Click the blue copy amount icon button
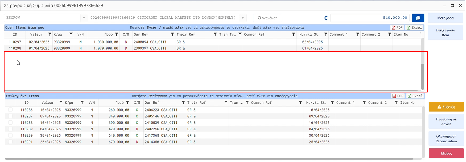Viewport: 466px width, 162px height. tap(418, 18)
